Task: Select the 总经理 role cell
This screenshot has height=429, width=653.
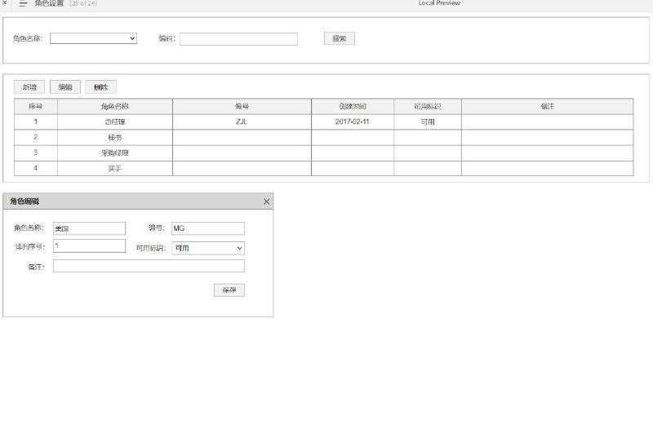Action: [x=115, y=122]
